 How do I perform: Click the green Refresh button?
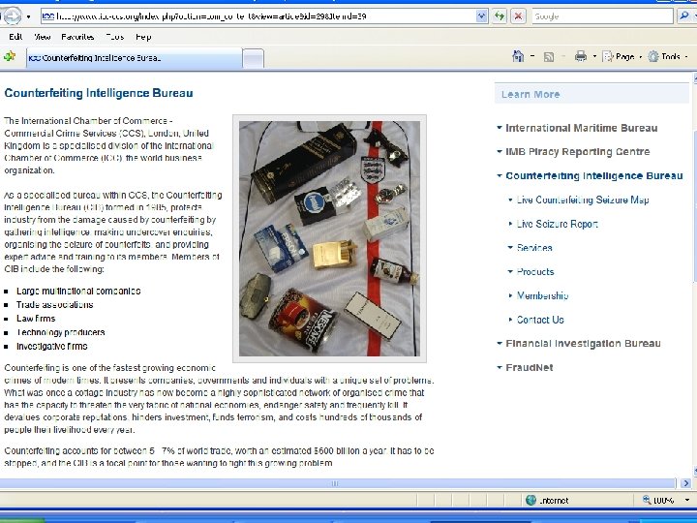tap(500, 16)
